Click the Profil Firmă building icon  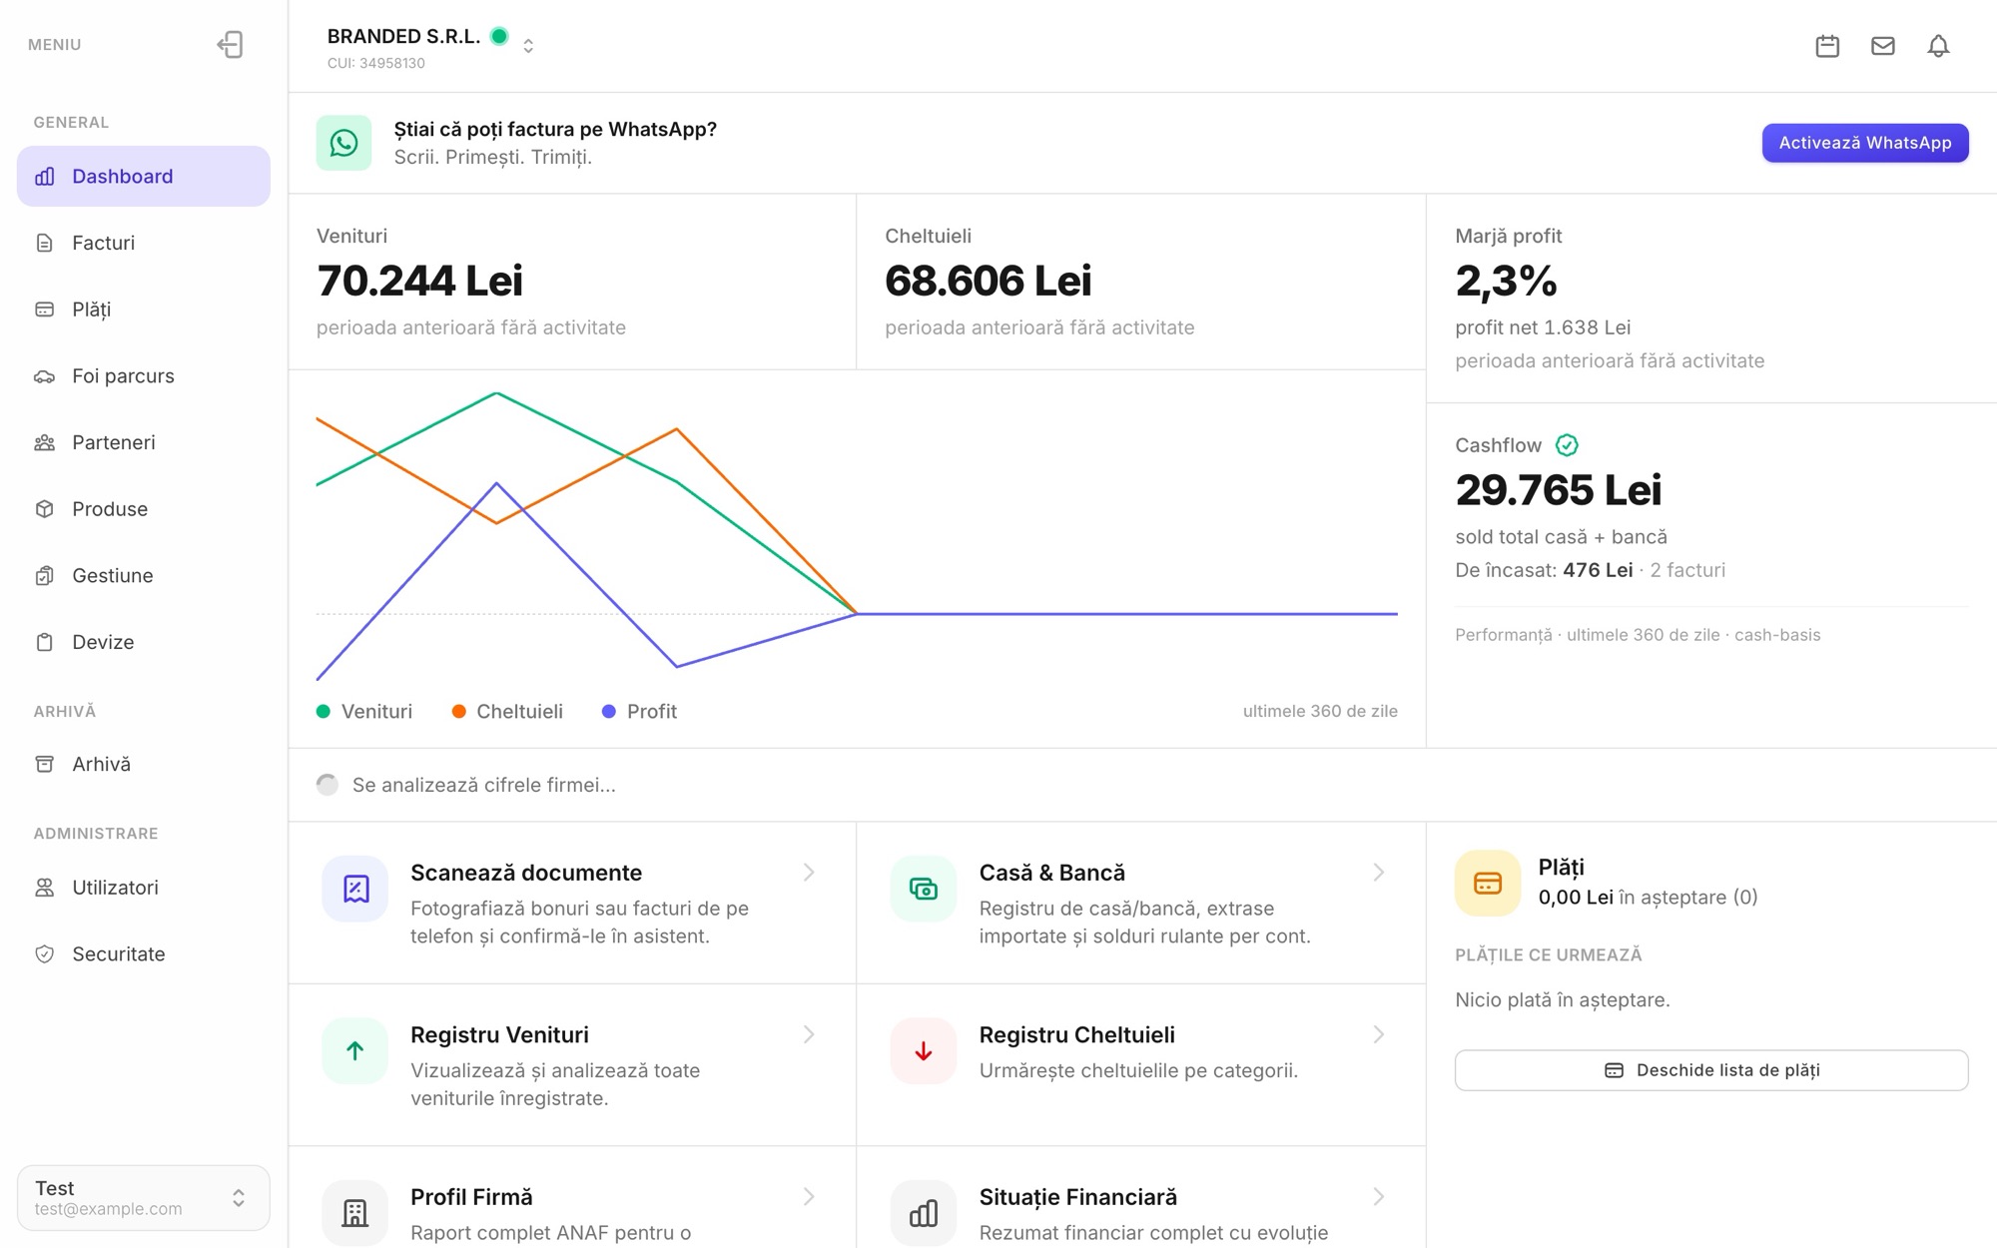click(355, 1212)
